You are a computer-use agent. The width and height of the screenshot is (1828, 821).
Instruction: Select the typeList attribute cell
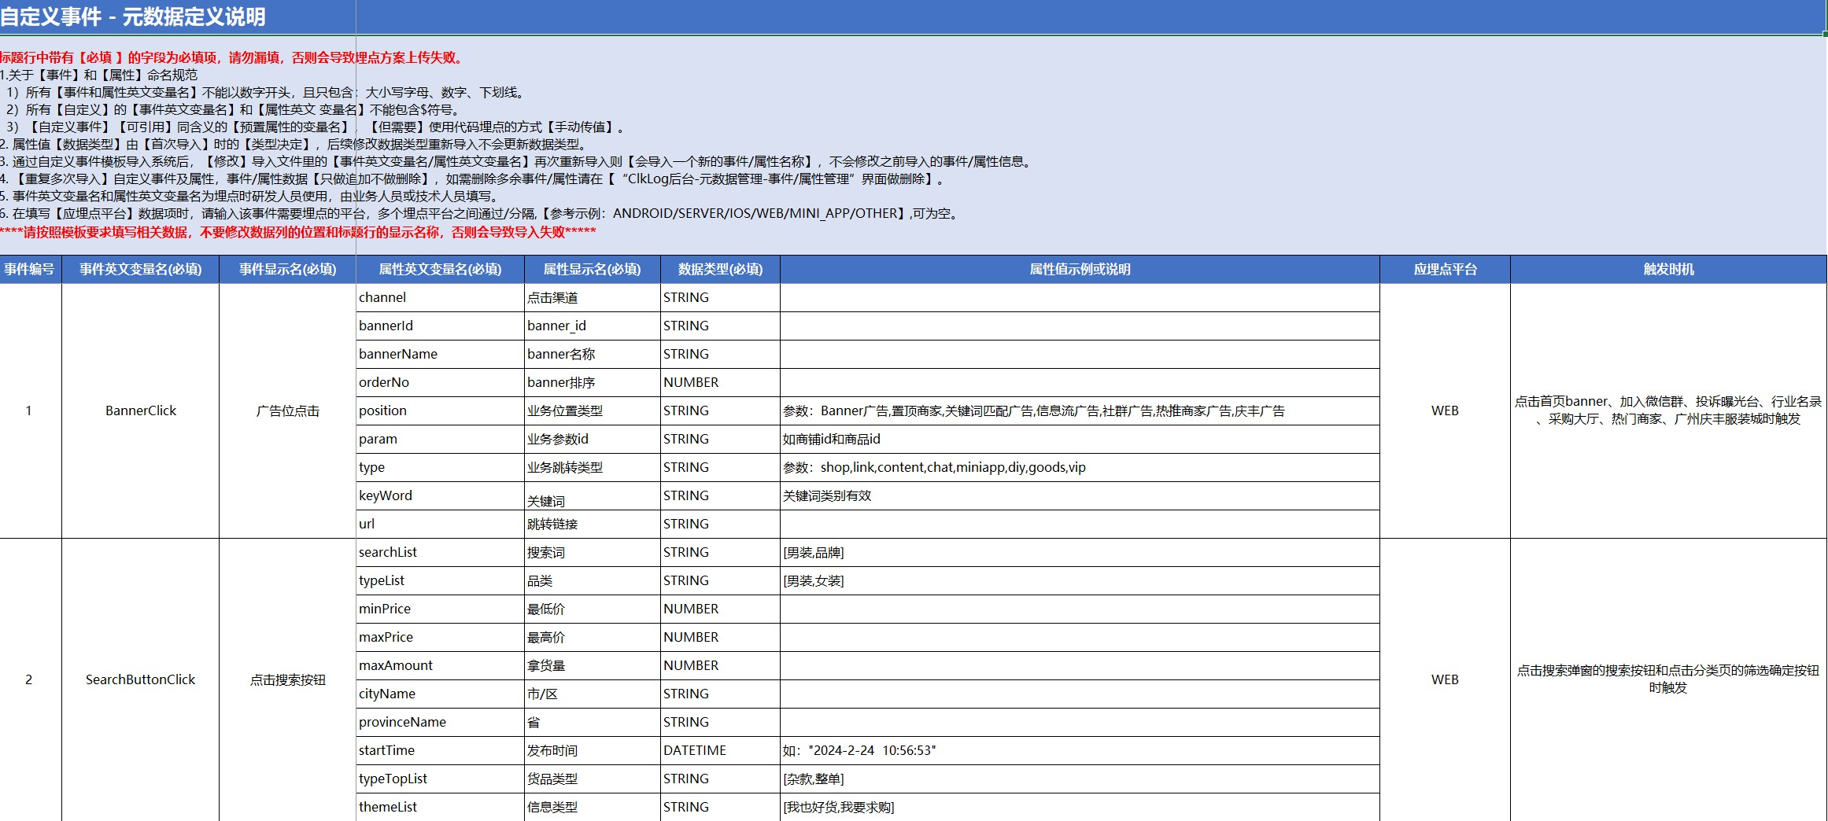[440, 580]
